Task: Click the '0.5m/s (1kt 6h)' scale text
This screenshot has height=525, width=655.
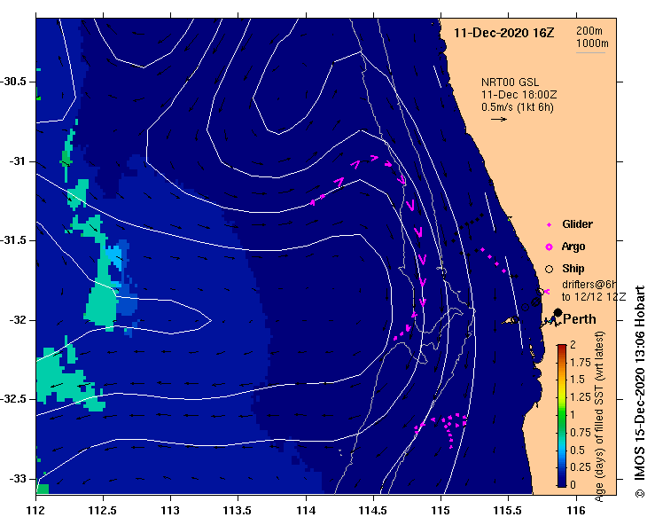Action: 517,107
